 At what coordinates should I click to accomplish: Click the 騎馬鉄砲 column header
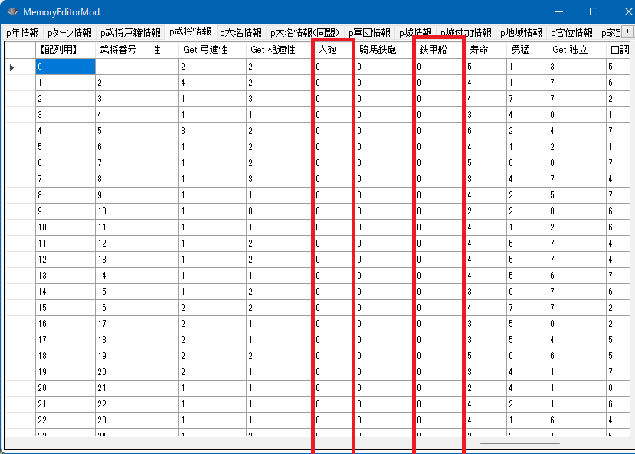tap(383, 49)
